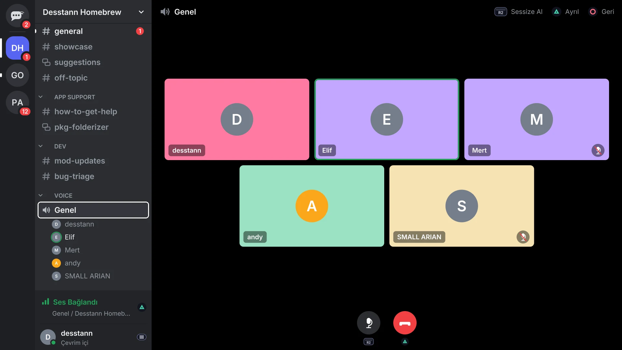This screenshot has height=350, width=622.
Task: Open user menu icon beside desstann profile
Action: tap(142, 337)
